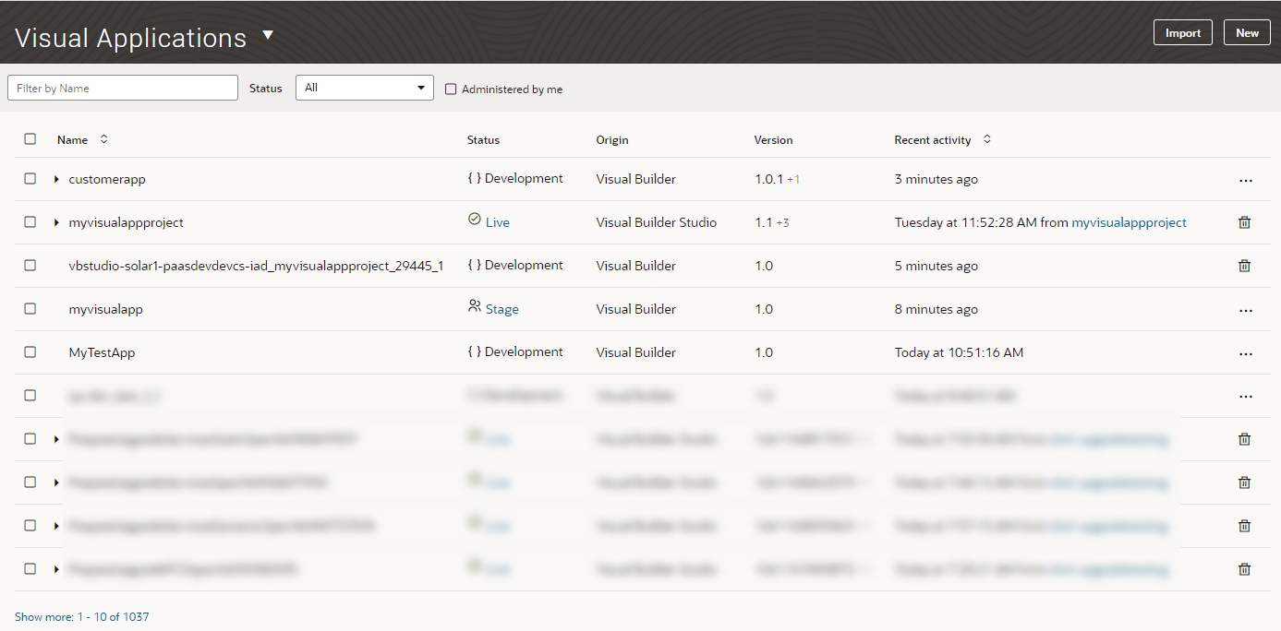Open the vbstudio-solar1-paasdevdevcs-iad application name

tap(256, 266)
